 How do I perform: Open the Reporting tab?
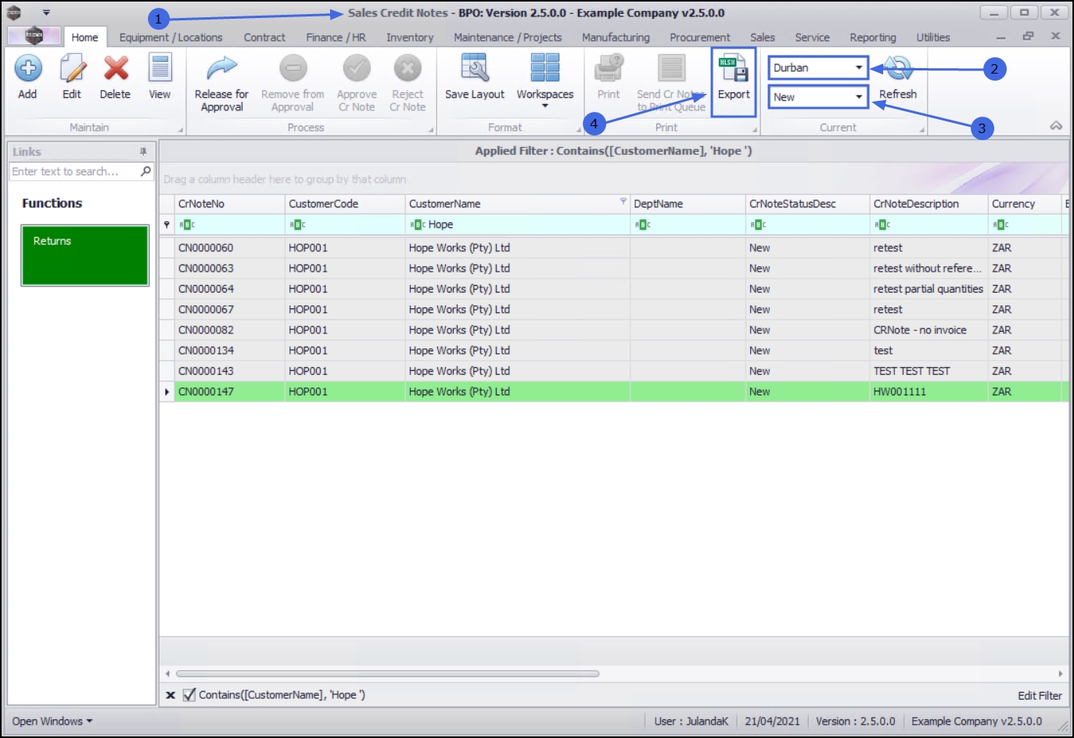[873, 38]
